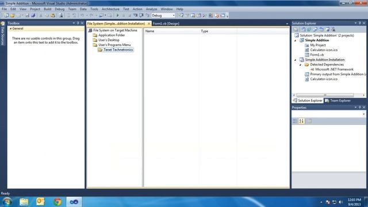Click the Toolbox icon on the Standard toolbar
This screenshot has height=207, width=368.
[x=205, y=16]
